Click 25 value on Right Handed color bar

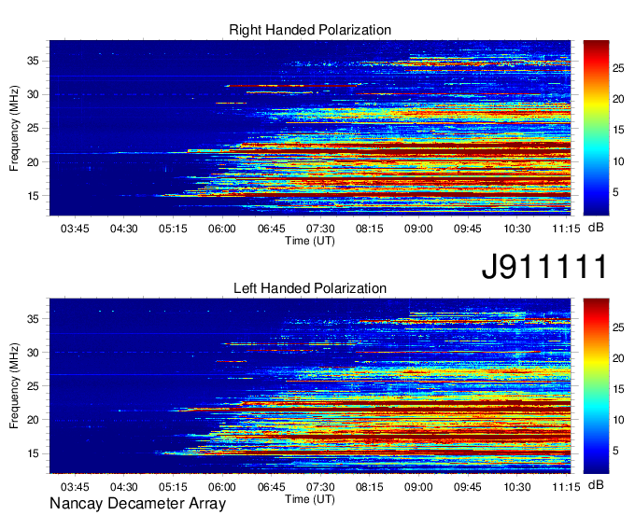pos(618,68)
